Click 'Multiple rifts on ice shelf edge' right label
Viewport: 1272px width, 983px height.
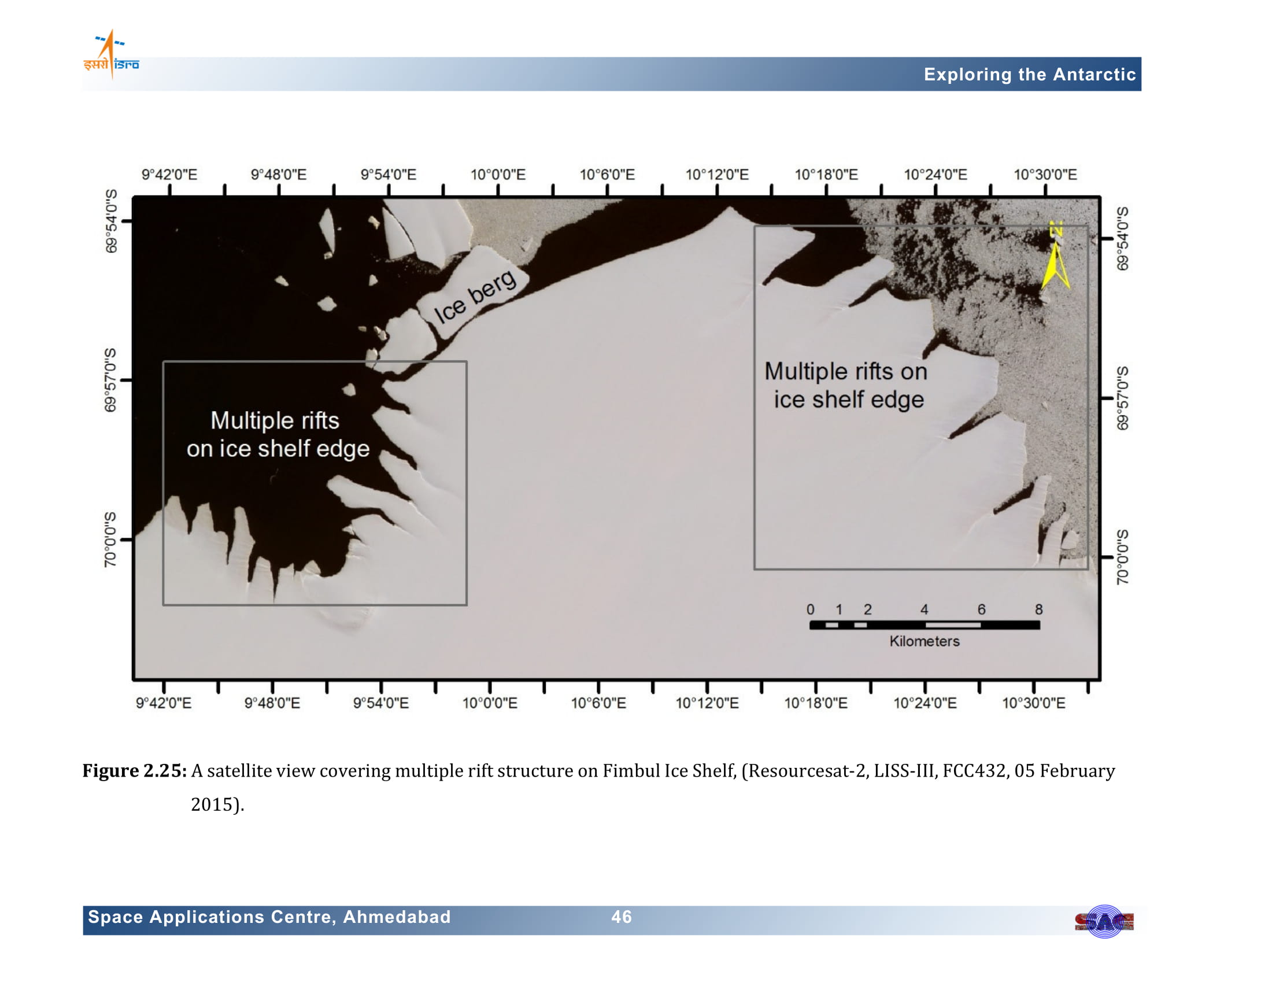846,386
